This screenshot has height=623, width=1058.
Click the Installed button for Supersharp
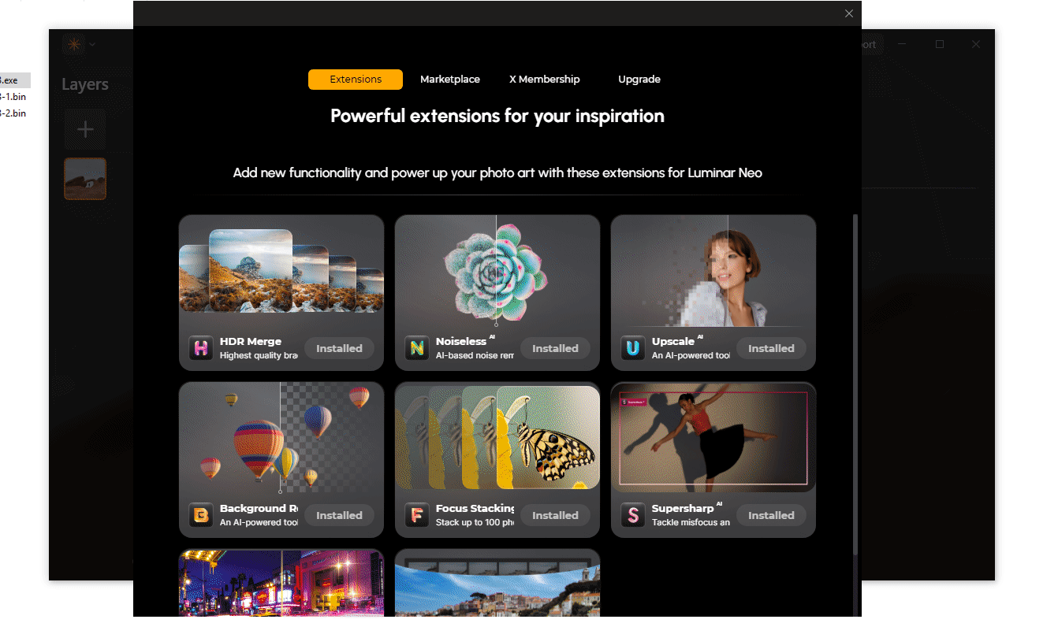click(x=771, y=515)
